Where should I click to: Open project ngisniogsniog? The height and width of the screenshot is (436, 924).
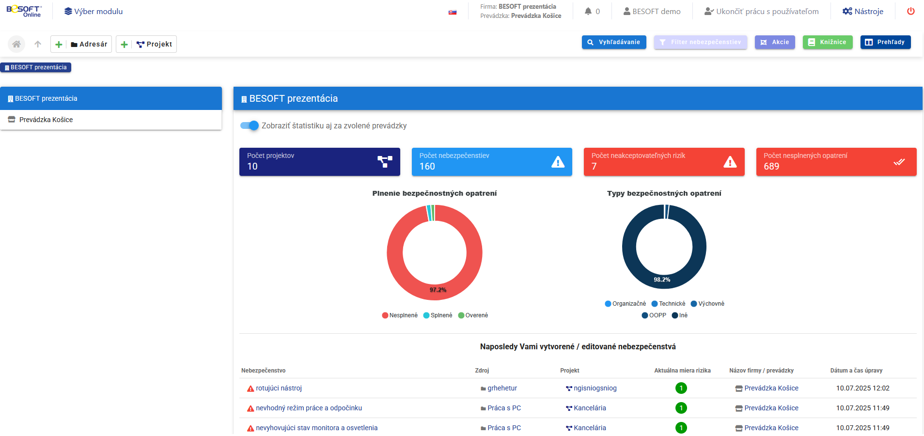click(595, 388)
